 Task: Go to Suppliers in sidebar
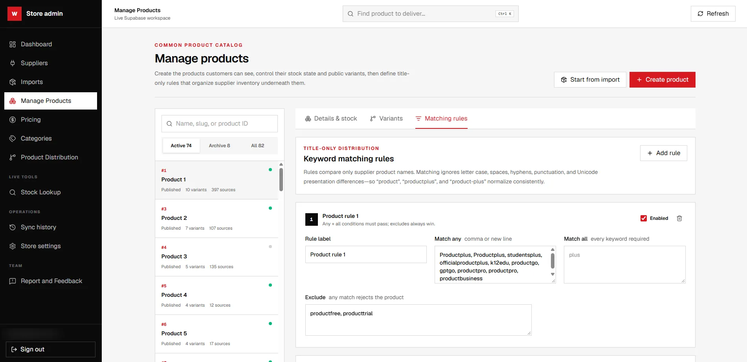[51, 63]
